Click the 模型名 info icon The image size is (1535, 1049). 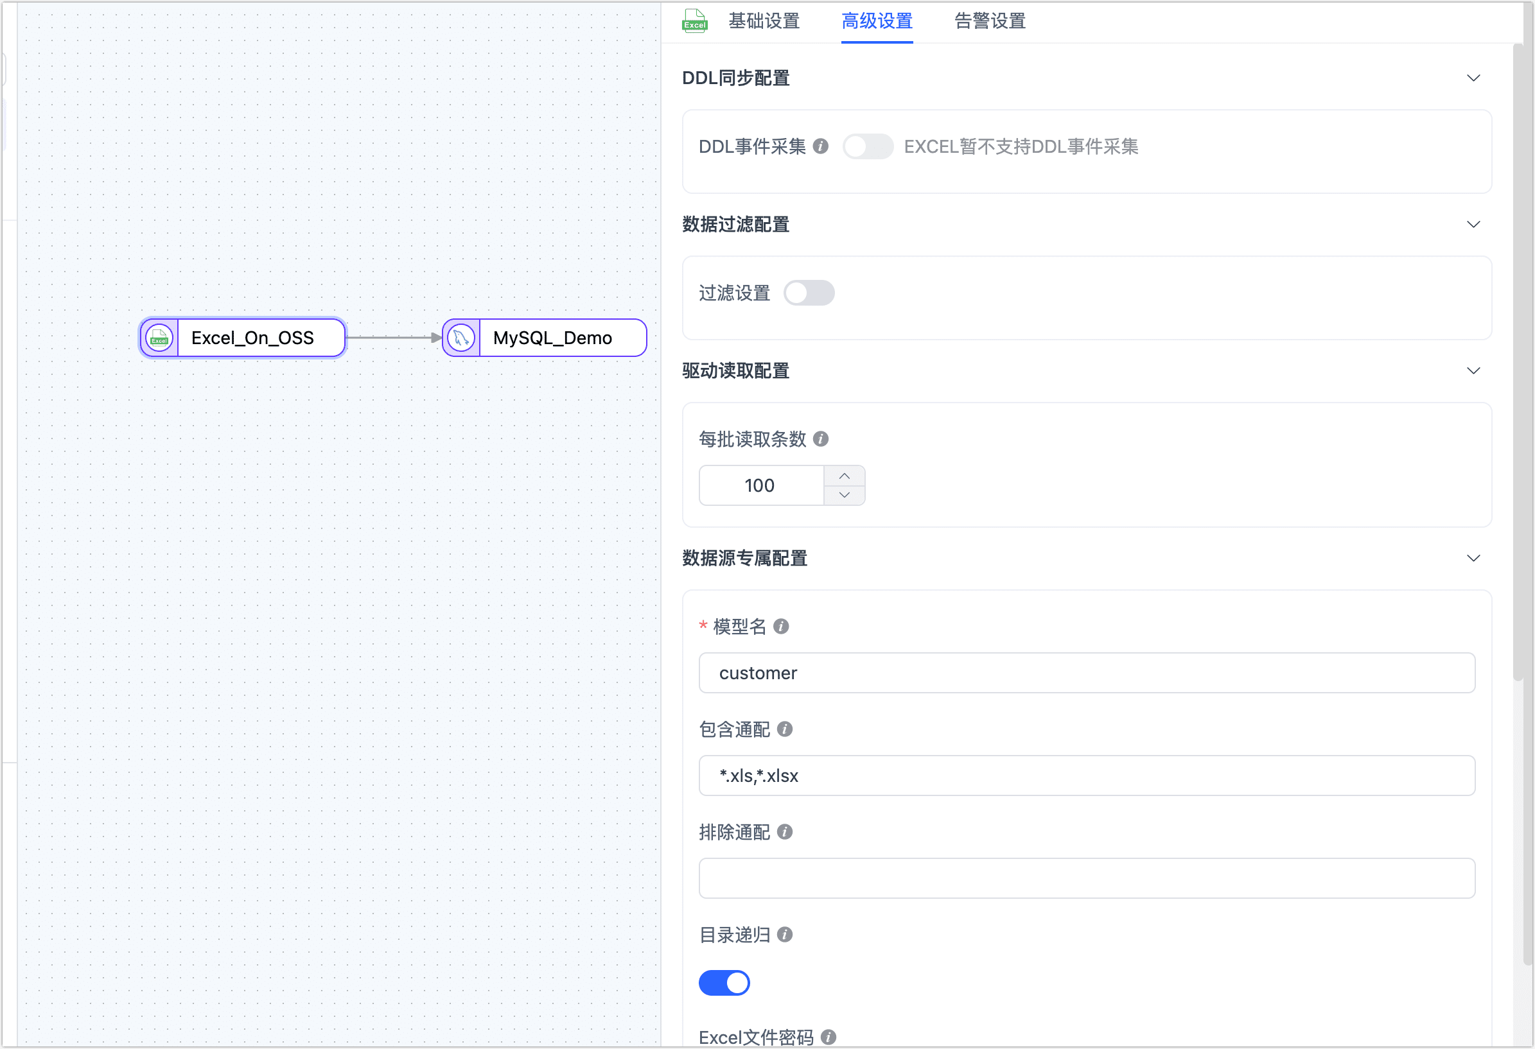pyautogui.click(x=781, y=627)
